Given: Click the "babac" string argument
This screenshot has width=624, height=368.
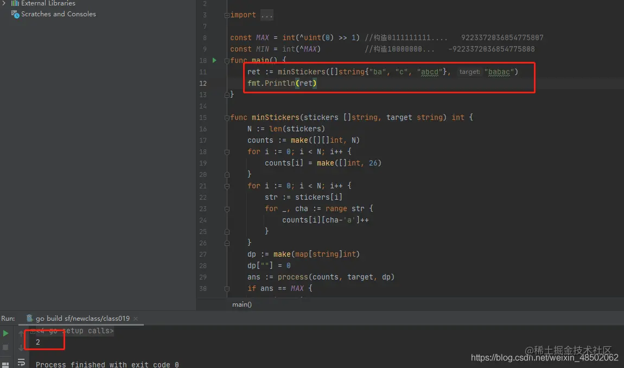Looking at the screenshot, I should coord(499,72).
